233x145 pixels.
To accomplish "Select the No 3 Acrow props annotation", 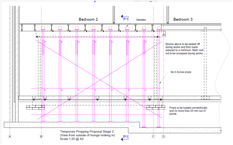I will coord(181,72).
